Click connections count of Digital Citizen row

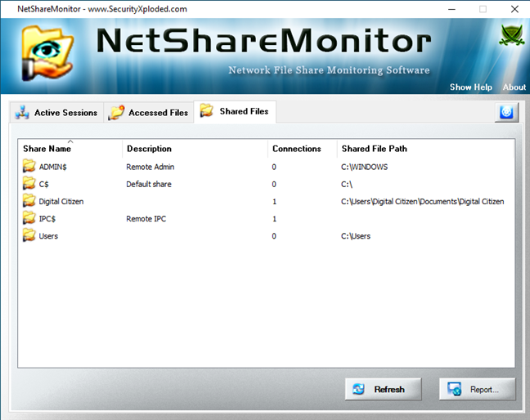[x=274, y=202]
